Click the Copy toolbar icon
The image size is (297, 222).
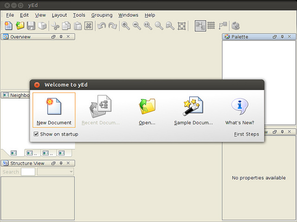66,26
